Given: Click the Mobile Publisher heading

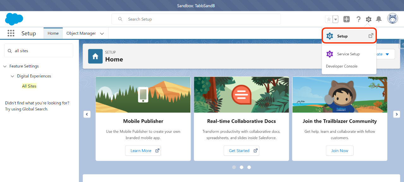Looking at the screenshot, I should tap(143, 121).
